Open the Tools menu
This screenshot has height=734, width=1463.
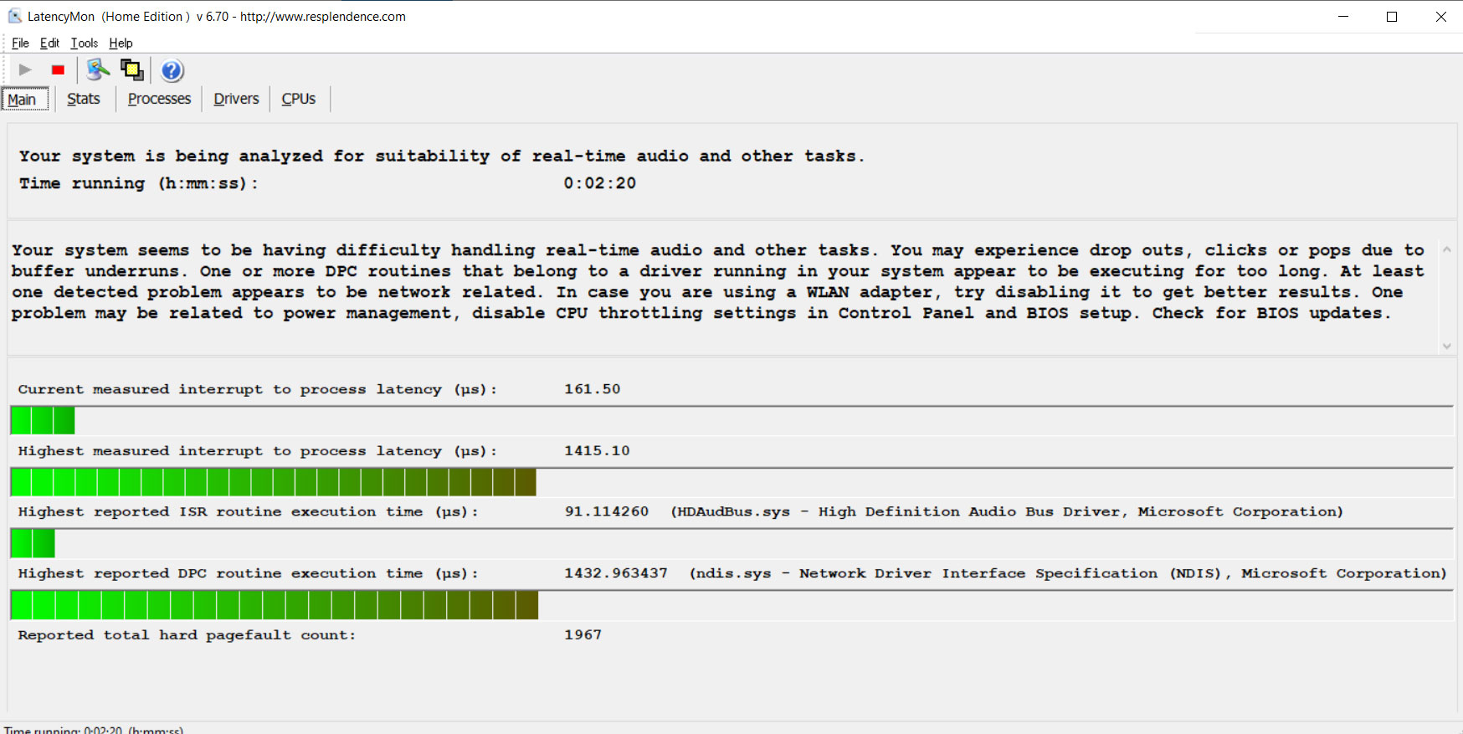point(84,44)
